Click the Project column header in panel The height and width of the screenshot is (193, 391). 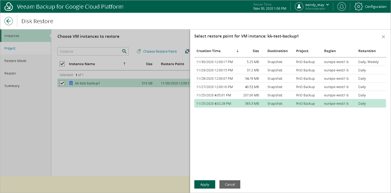302,51
